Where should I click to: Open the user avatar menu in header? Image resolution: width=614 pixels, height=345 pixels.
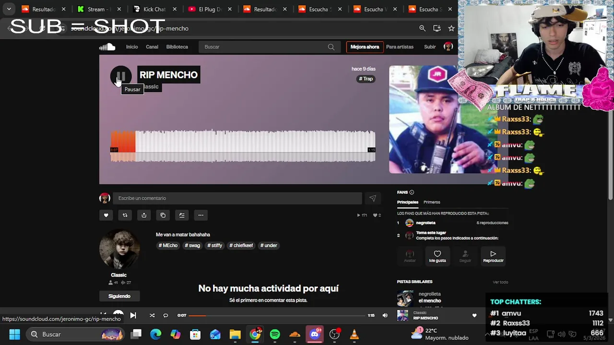coord(448,46)
